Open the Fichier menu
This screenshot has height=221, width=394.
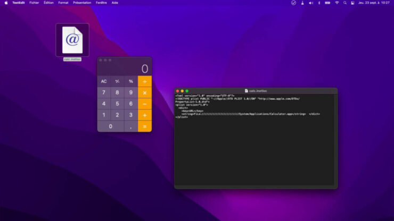[34, 3]
